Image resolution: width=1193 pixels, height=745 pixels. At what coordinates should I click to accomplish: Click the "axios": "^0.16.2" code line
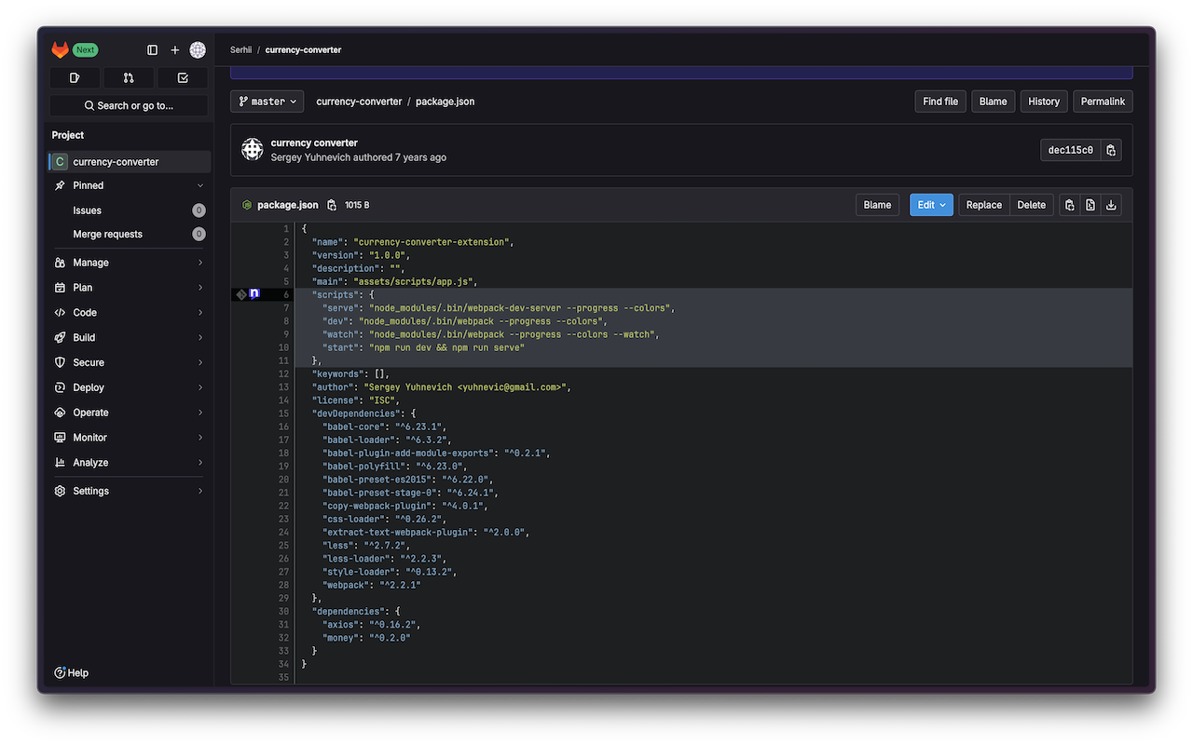[x=372, y=625]
